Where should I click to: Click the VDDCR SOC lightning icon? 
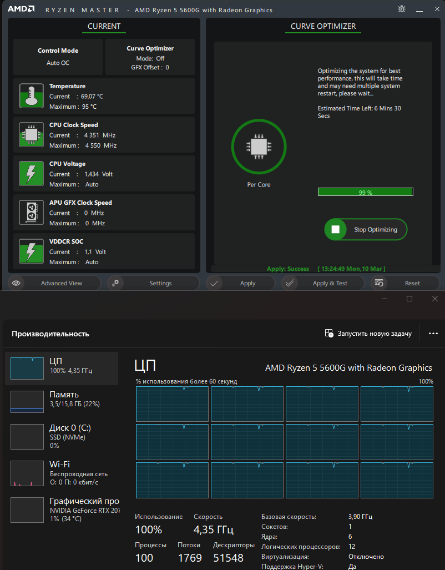tap(31, 251)
